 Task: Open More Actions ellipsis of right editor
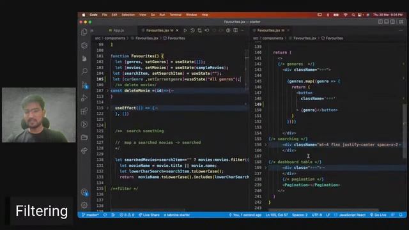click(x=401, y=31)
